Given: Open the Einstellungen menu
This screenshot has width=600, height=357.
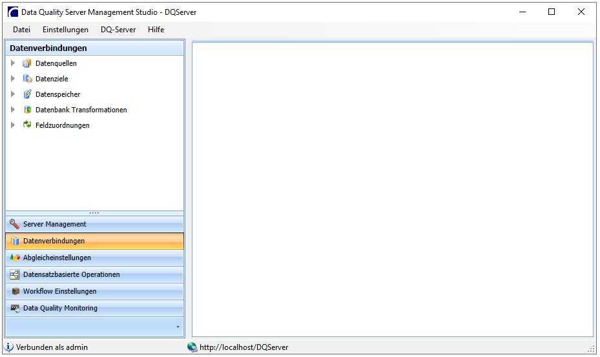Looking at the screenshot, I should click(65, 30).
